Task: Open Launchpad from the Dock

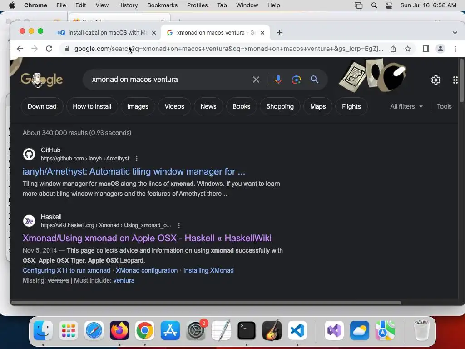Action: pyautogui.click(x=69, y=330)
